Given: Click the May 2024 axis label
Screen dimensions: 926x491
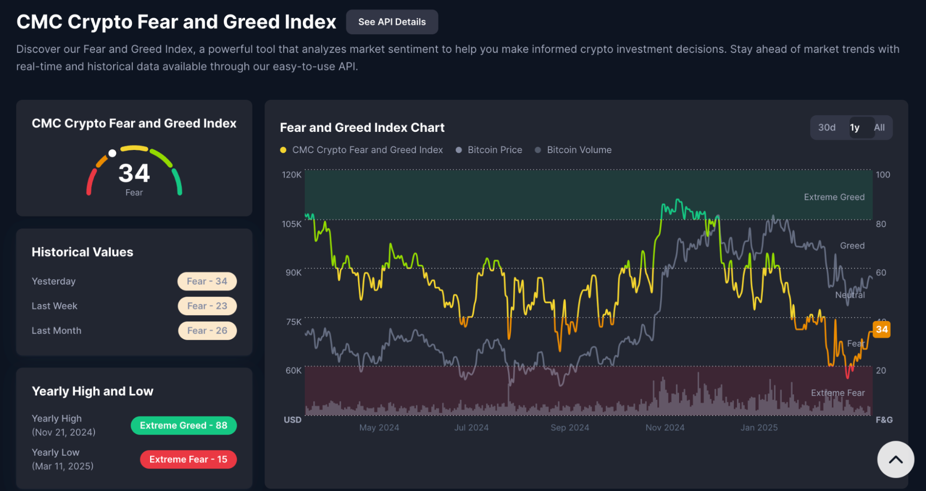Looking at the screenshot, I should tap(379, 428).
